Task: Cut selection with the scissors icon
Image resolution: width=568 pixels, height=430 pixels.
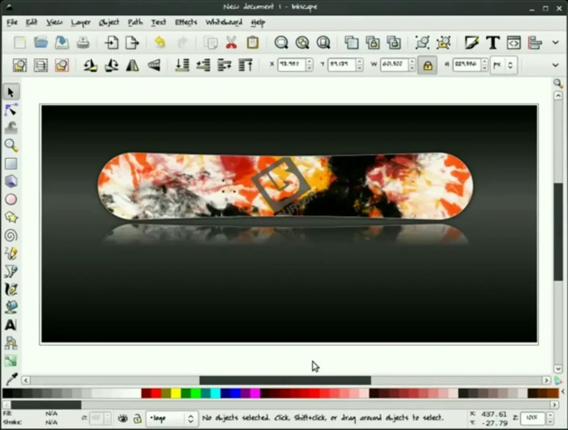Action: coord(231,43)
